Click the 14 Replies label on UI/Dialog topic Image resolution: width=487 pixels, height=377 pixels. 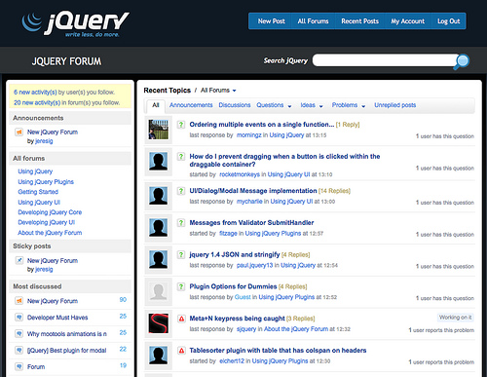pos(334,191)
